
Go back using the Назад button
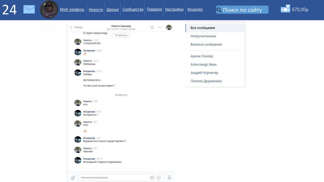pyautogui.click(x=76, y=27)
